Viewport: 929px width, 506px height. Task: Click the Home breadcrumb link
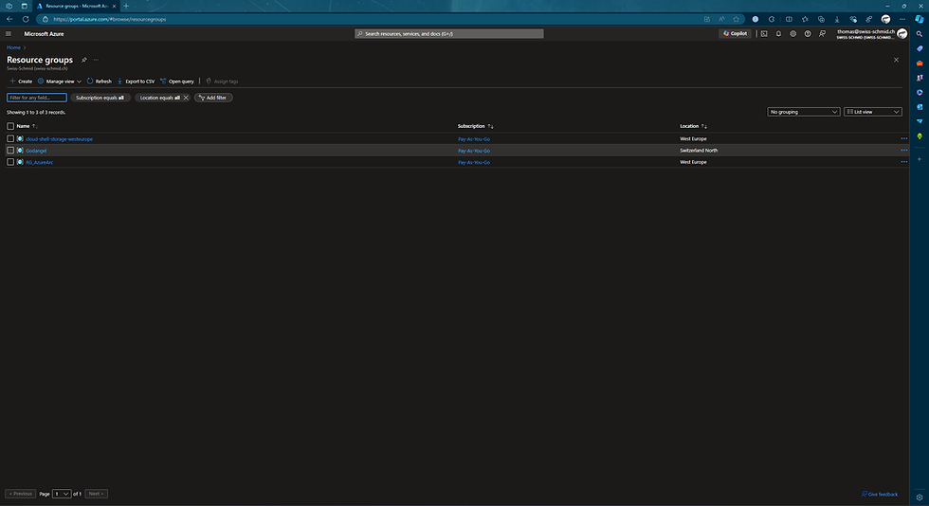(x=13, y=47)
